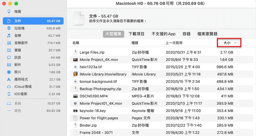Click the icon of bonsai background.tif
The height and width of the screenshot is (136, 256).
pyautogui.click(x=75, y=81)
